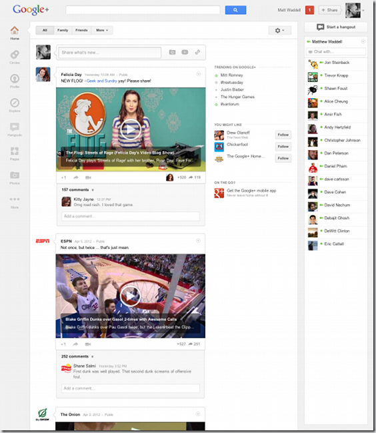Open the Home icon in sidebar

click(15, 31)
